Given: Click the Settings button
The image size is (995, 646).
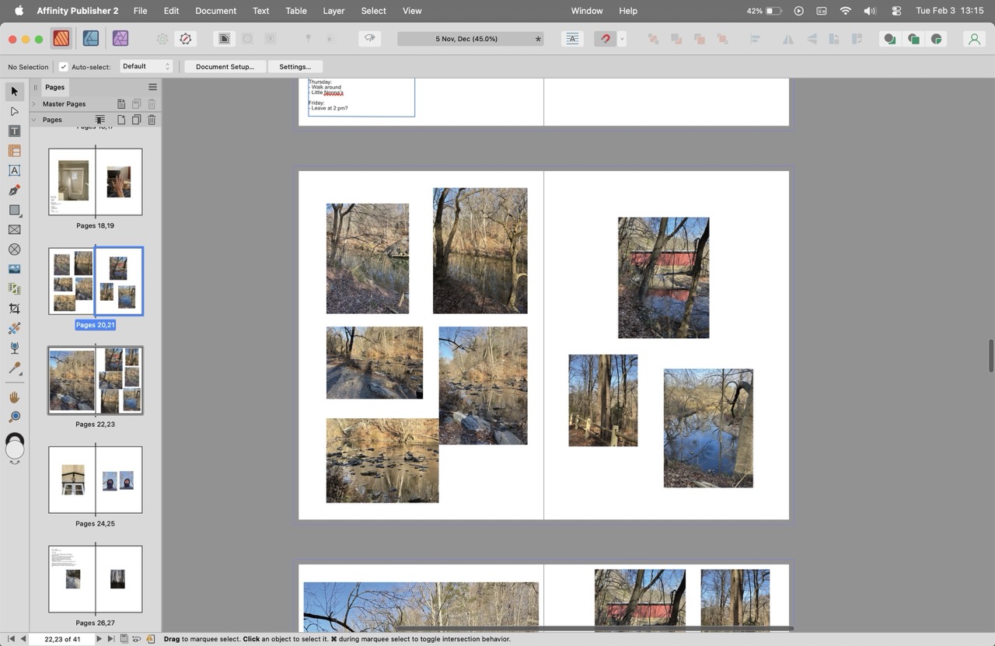Looking at the screenshot, I should point(295,67).
